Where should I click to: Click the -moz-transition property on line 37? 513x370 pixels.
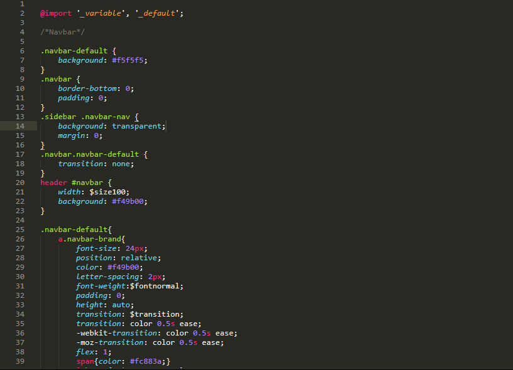109,342
